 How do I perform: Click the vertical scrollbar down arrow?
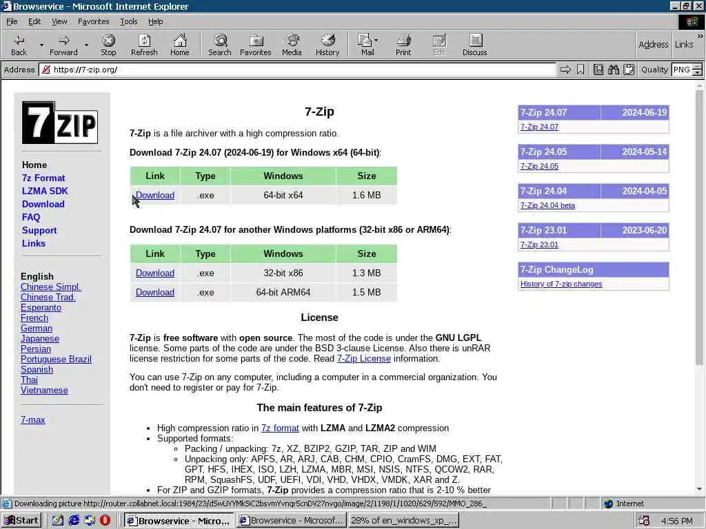[x=699, y=489]
